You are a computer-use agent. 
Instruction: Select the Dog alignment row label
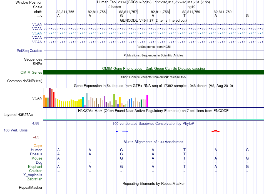(x=39, y=163)
